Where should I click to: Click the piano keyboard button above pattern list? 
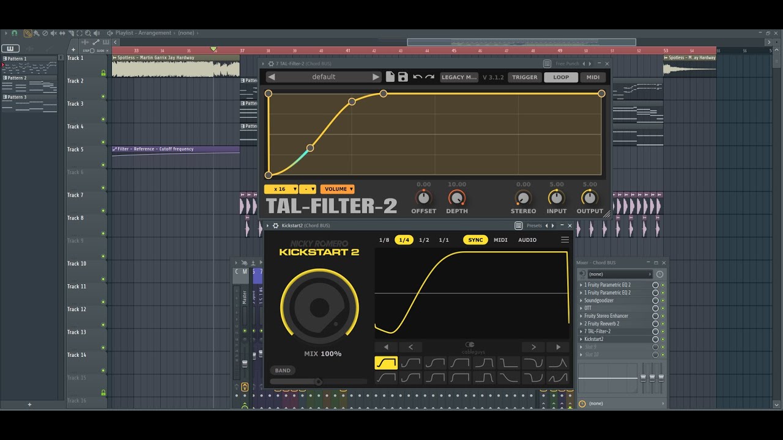(10, 49)
